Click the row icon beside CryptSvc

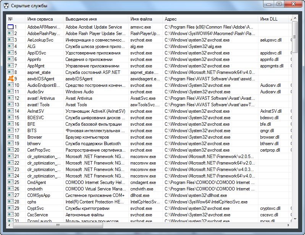(x=10, y=208)
